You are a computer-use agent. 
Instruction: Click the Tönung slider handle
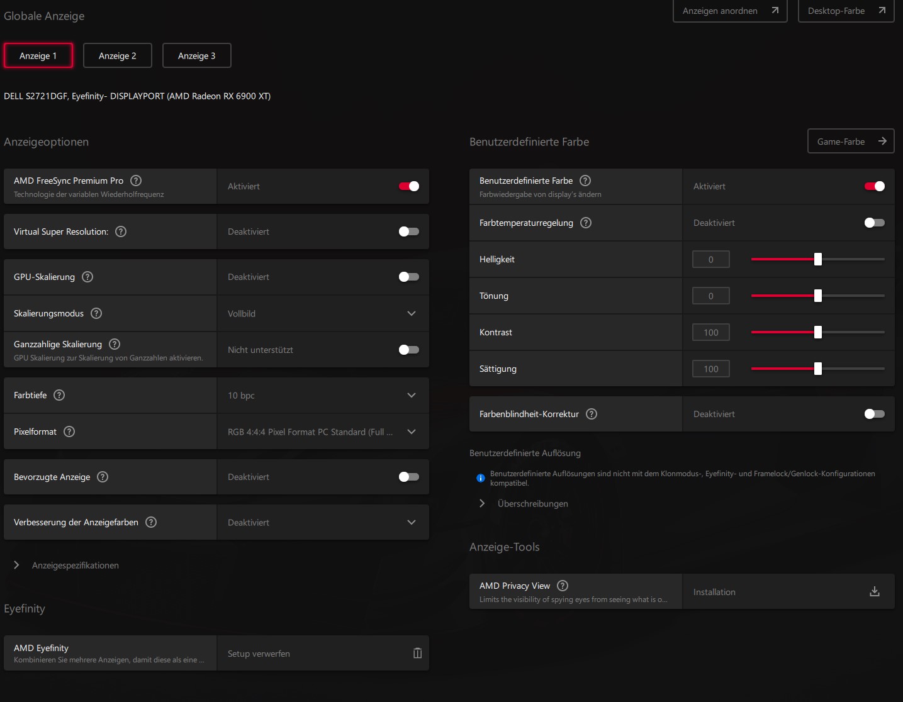(x=818, y=296)
